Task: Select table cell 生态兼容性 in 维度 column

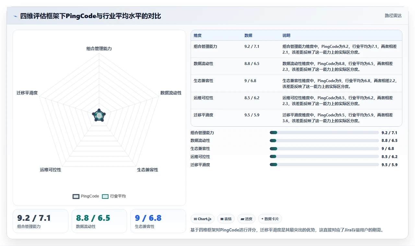Action: (x=204, y=81)
